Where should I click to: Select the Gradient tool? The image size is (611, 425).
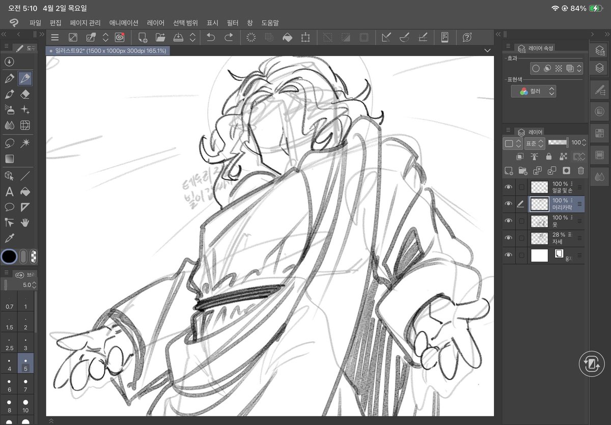point(9,159)
